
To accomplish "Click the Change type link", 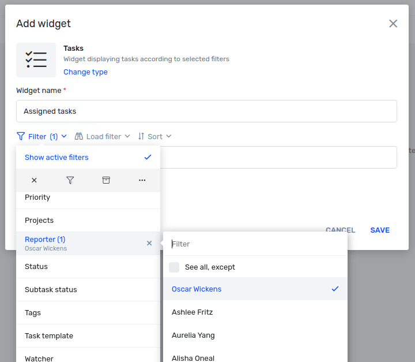I will pos(85,72).
